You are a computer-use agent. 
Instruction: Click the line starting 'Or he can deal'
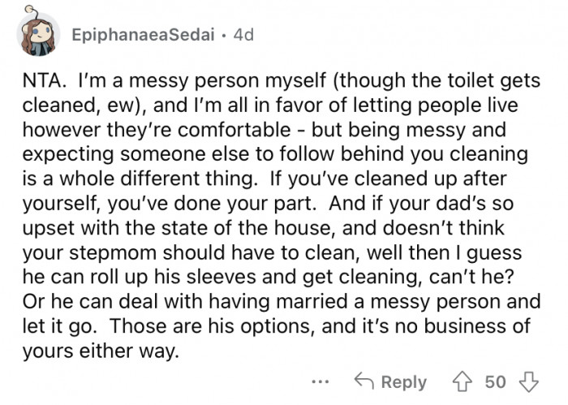coord(282,301)
